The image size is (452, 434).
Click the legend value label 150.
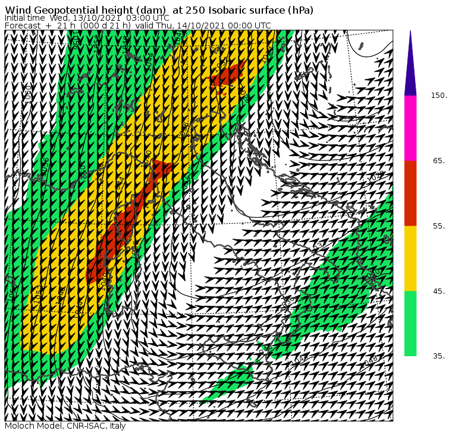tap(439, 96)
